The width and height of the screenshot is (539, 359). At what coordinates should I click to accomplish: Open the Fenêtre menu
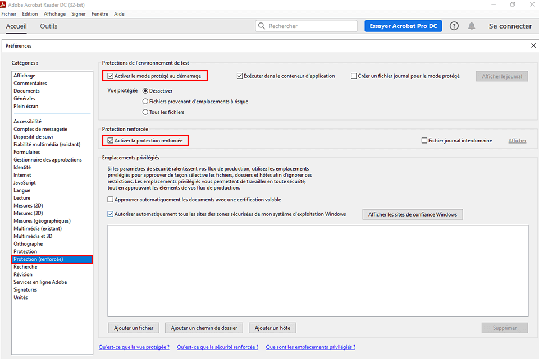100,14
